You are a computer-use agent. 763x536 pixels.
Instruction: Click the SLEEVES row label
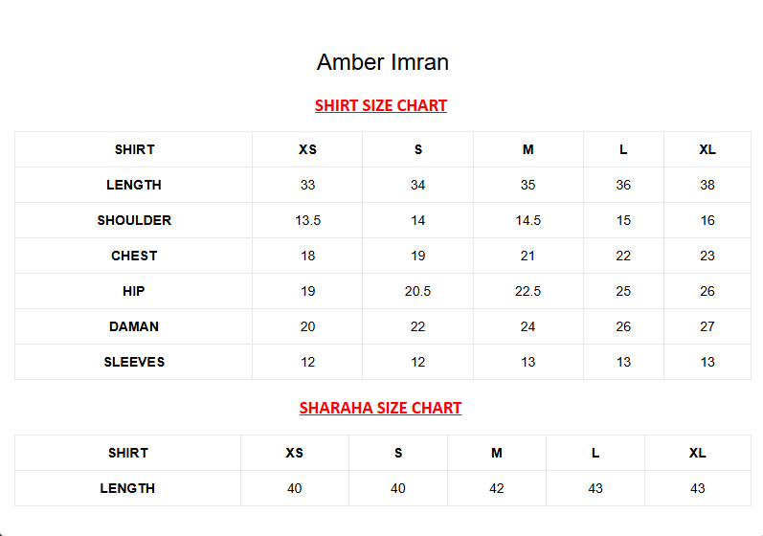[x=134, y=362]
